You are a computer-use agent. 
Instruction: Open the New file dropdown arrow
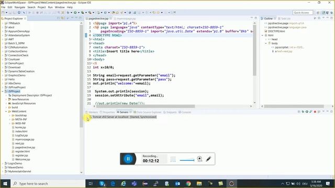(x=6, y=13)
